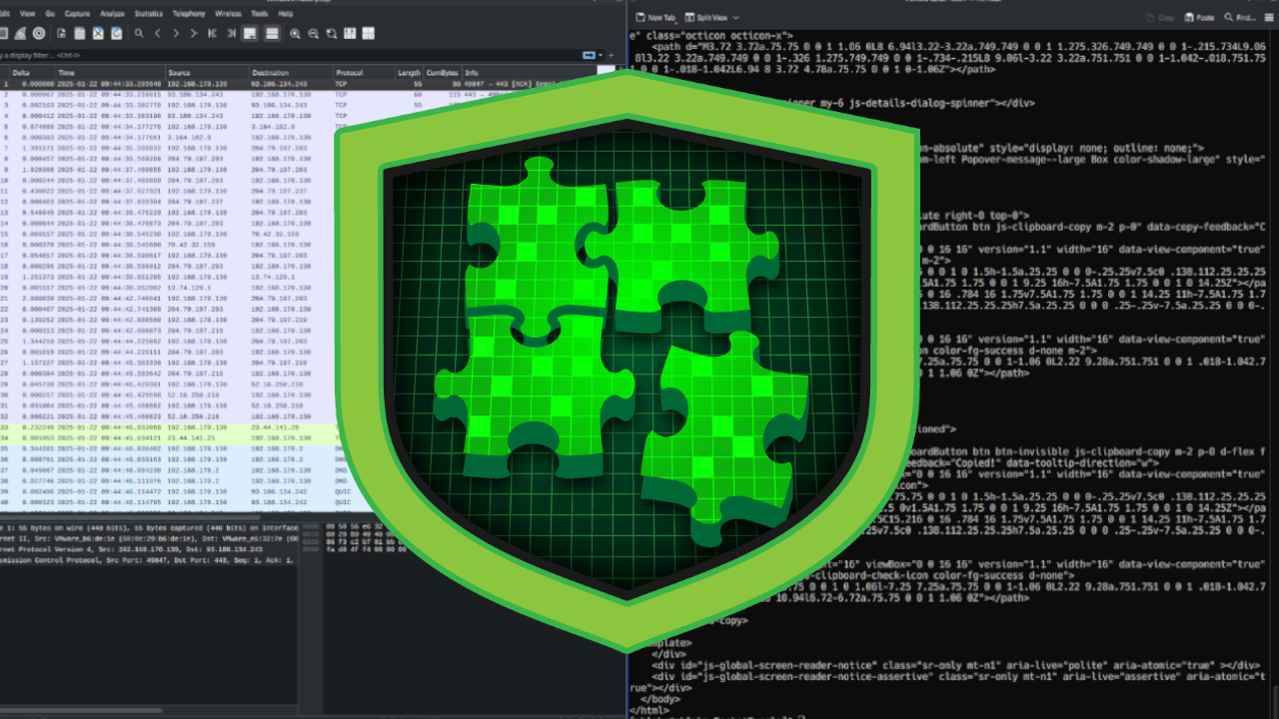Start capture with the shark fin icon
The image size is (1279, 719).
point(20,33)
